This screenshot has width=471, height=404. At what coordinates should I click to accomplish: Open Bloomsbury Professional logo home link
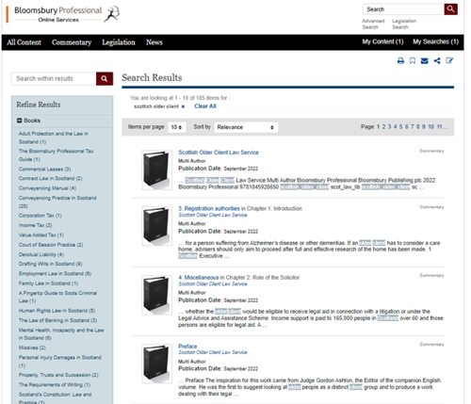point(67,14)
